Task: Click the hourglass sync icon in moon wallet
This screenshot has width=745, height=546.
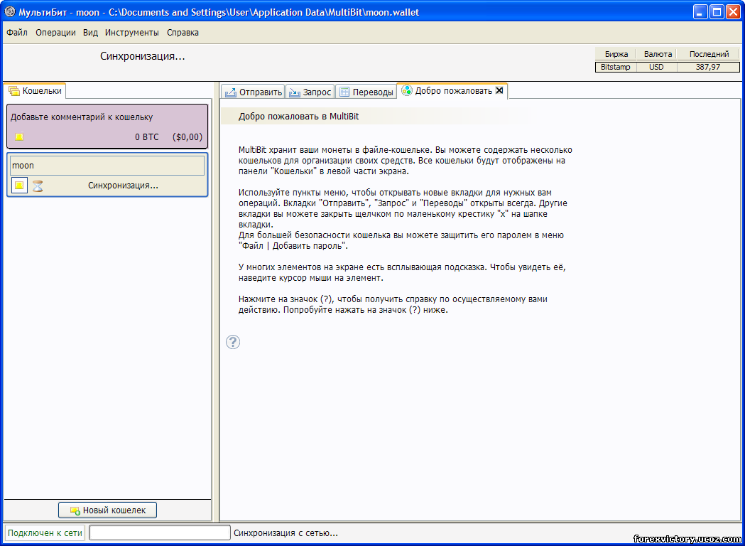Action: [x=38, y=186]
